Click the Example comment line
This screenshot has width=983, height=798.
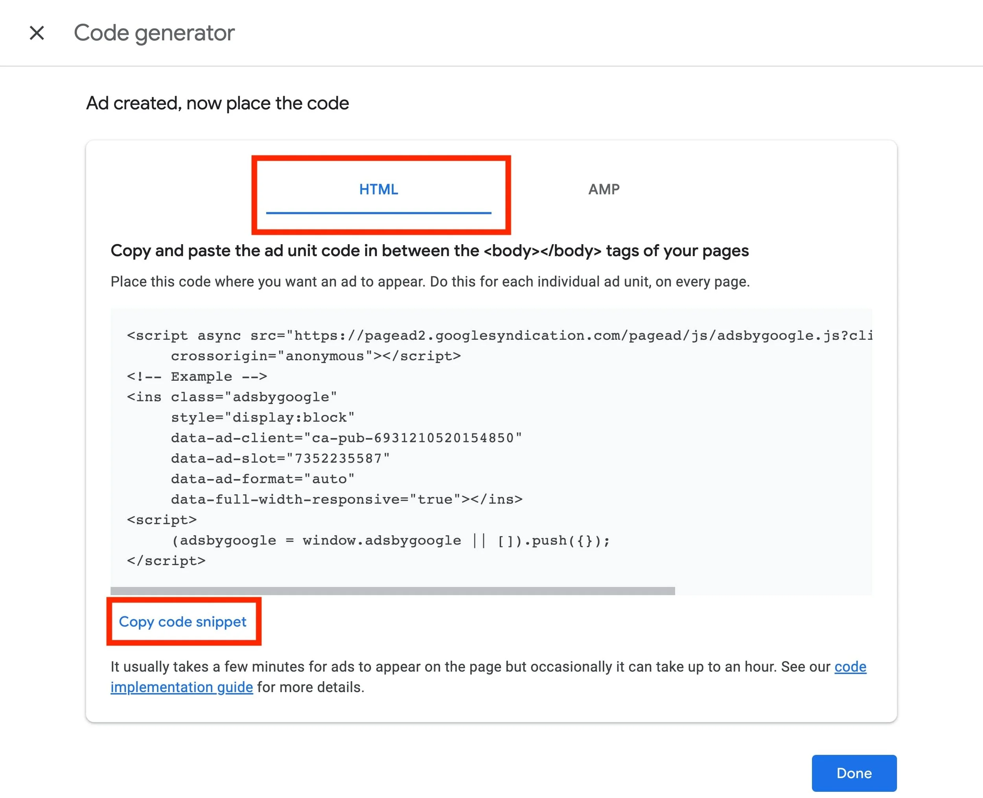click(x=197, y=376)
